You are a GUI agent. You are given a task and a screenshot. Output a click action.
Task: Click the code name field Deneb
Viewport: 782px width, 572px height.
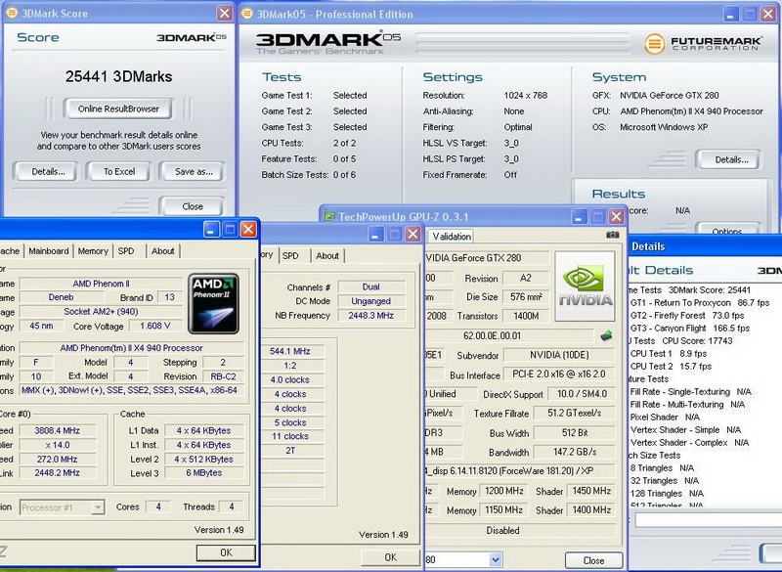(x=62, y=297)
